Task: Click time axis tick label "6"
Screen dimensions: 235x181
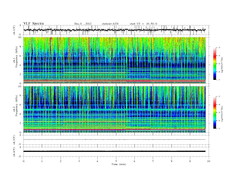Action: click(x=134, y=161)
